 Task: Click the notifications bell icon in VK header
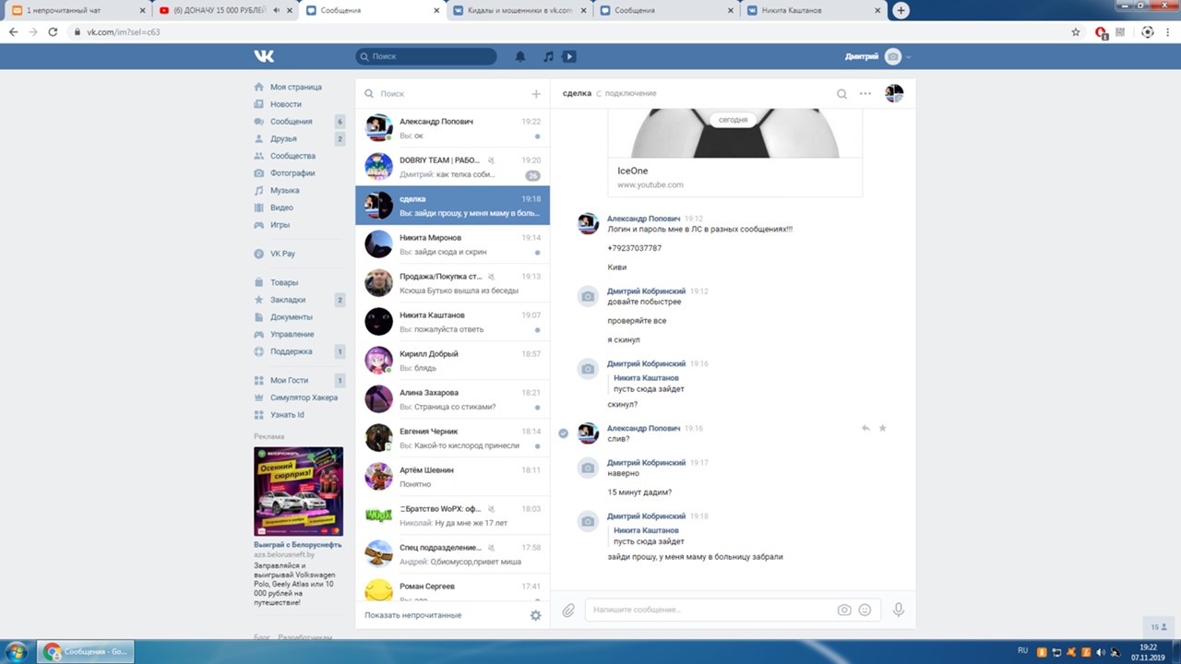coord(520,56)
